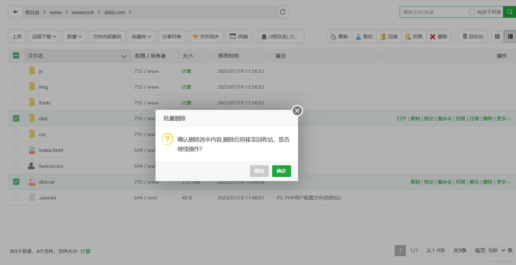
Task: Click compress (压缩) link in dist row
Action: (474, 119)
